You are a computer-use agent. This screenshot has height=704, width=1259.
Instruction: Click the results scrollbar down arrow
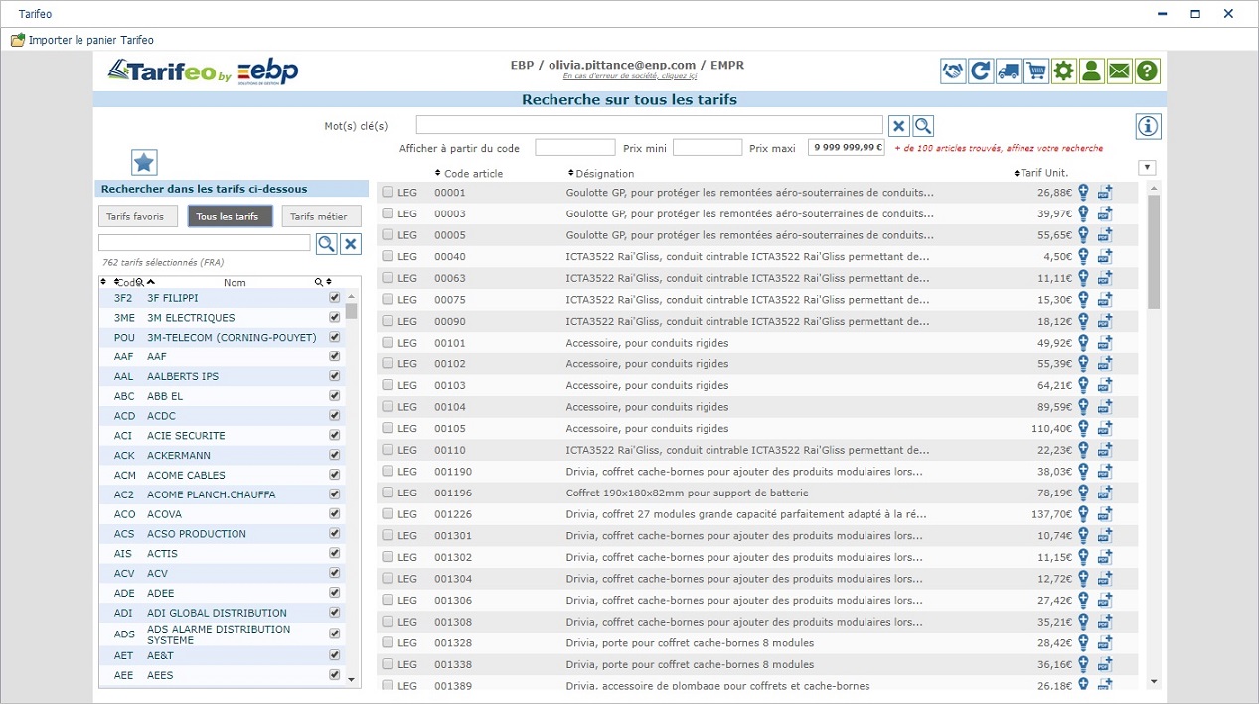pyautogui.click(x=1154, y=682)
